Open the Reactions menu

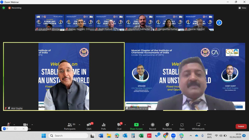pos(167,126)
